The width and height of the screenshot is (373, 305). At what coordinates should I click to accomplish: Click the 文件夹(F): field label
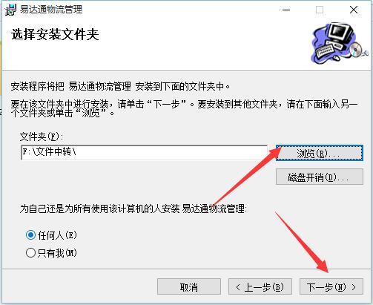[42, 137]
